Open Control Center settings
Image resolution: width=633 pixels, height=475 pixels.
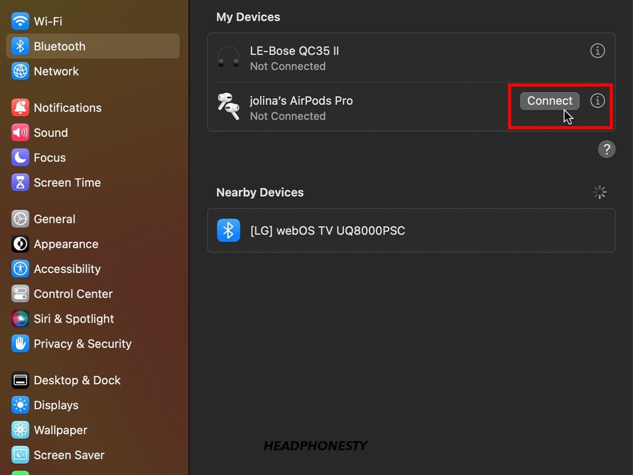tap(73, 294)
